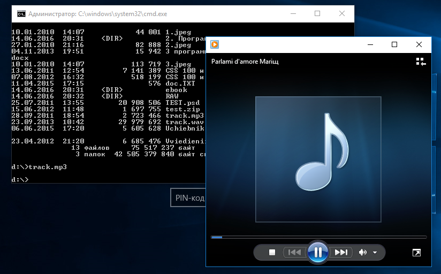Click the d:\>track.mp3 command line
Screen dimensions: 441x274
[x=39, y=167]
